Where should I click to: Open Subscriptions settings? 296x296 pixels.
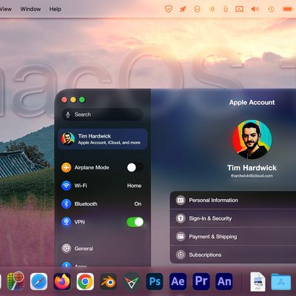click(x=233, y=255)
